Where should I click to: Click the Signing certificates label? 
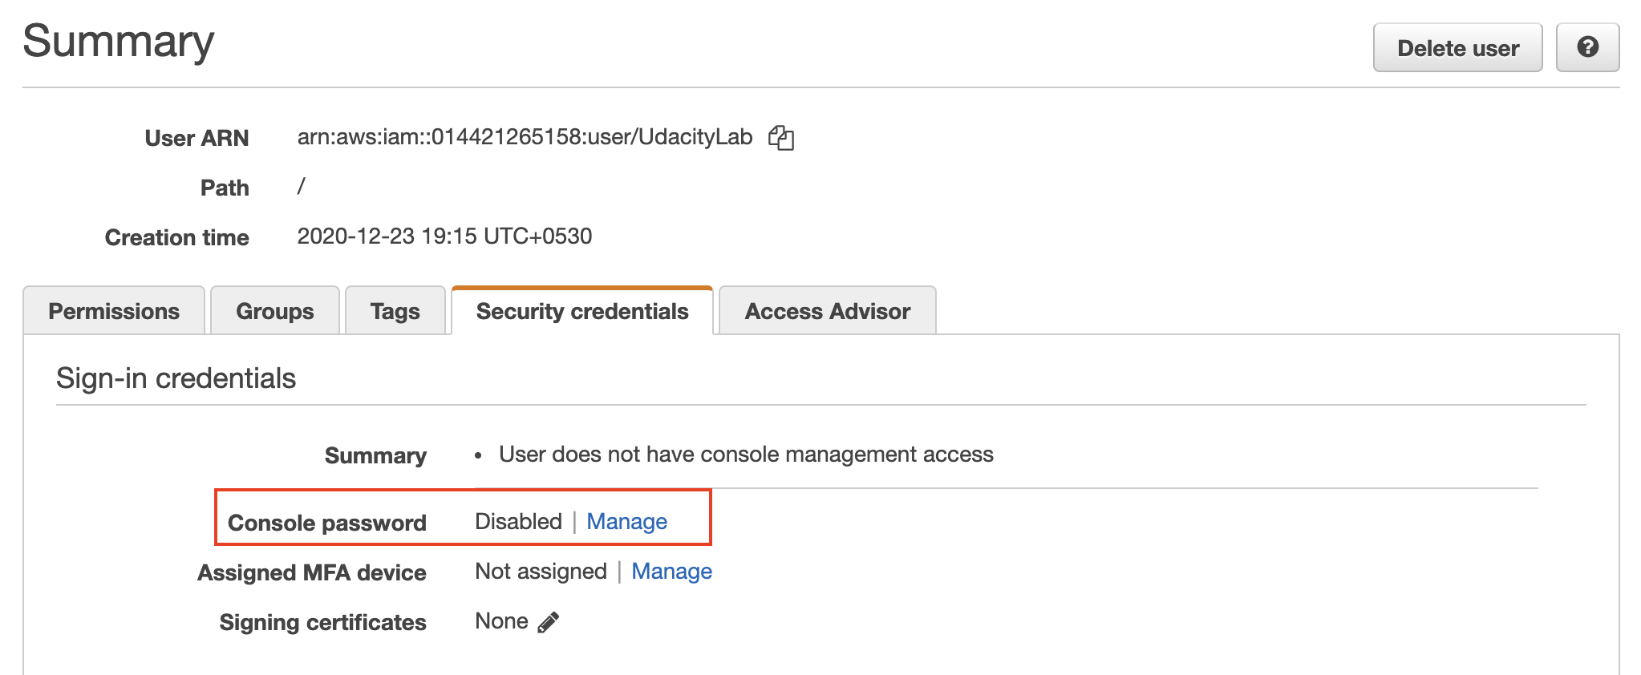click(x=322, y=623)
